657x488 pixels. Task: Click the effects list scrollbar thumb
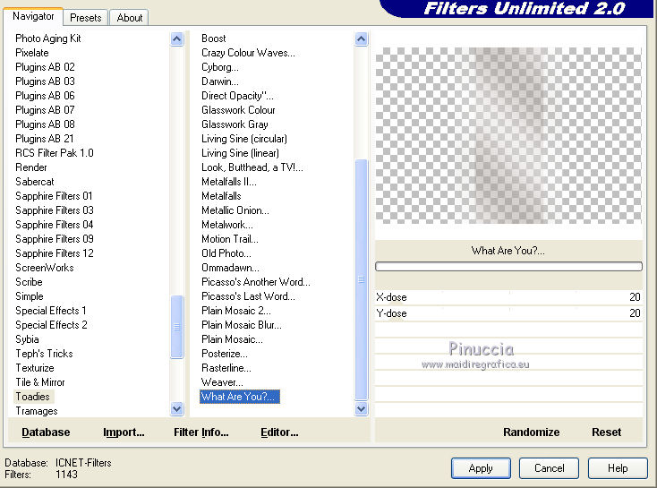(x=362, y=279)
